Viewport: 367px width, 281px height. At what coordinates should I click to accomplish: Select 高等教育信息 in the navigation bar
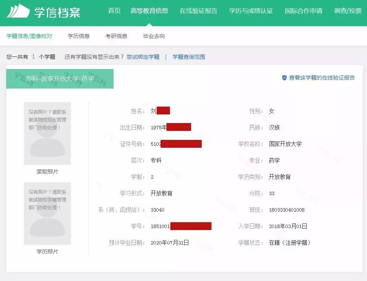[150, 11]
